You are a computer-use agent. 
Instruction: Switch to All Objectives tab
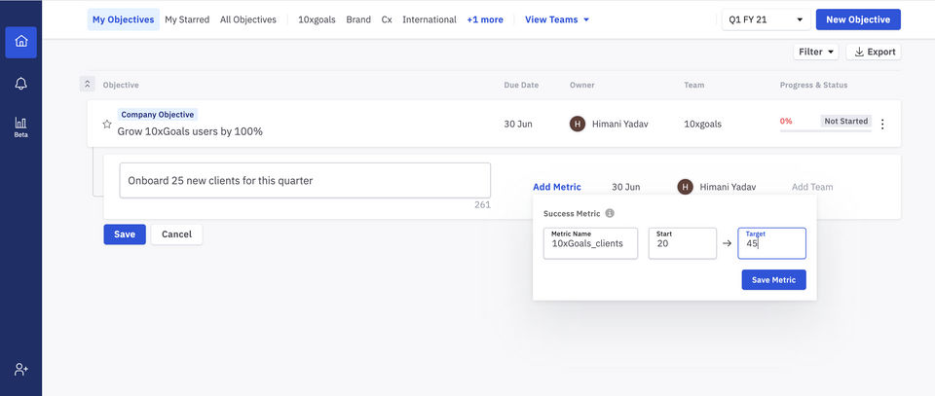click(x=247, y=19)
